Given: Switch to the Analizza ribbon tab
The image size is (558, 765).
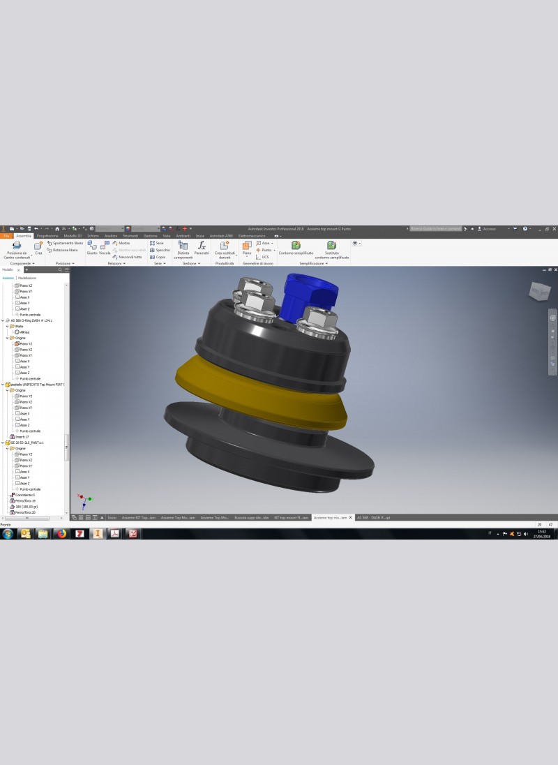Looking at the screenshot, I should pos(111,236).
